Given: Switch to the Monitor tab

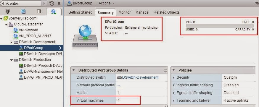Looking at the screenshot, I should [x=125, y=12].
